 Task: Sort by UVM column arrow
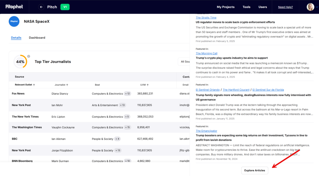148,85
